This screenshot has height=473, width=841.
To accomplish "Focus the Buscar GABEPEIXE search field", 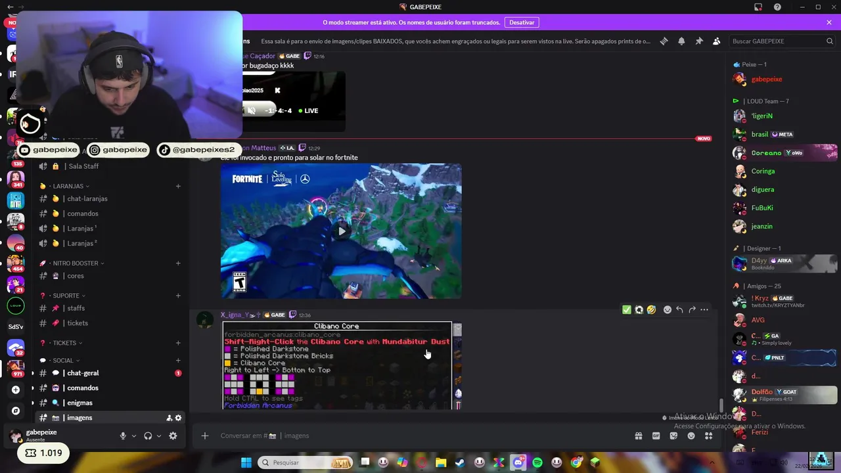I will click(x=783, y=41).
